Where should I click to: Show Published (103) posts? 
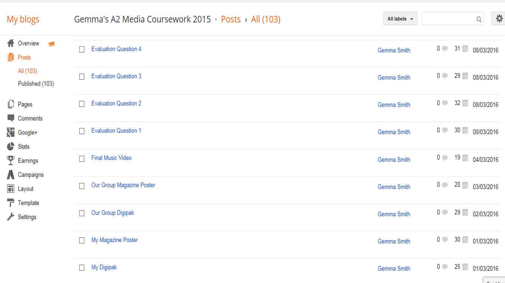click(36, 84)
